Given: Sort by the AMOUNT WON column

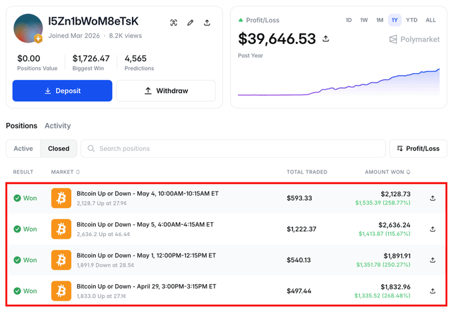Looking at the screenshot, I should tap(388, 172).
